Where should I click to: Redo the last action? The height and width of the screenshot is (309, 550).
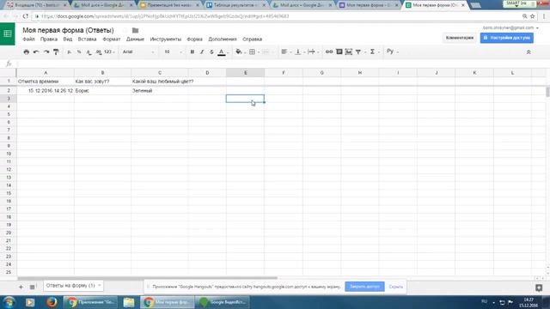46,51
